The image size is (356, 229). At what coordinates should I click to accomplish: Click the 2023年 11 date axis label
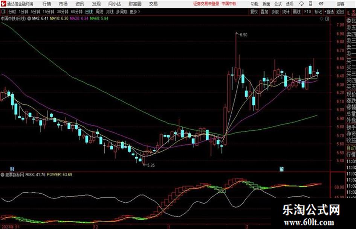(11, 227)
